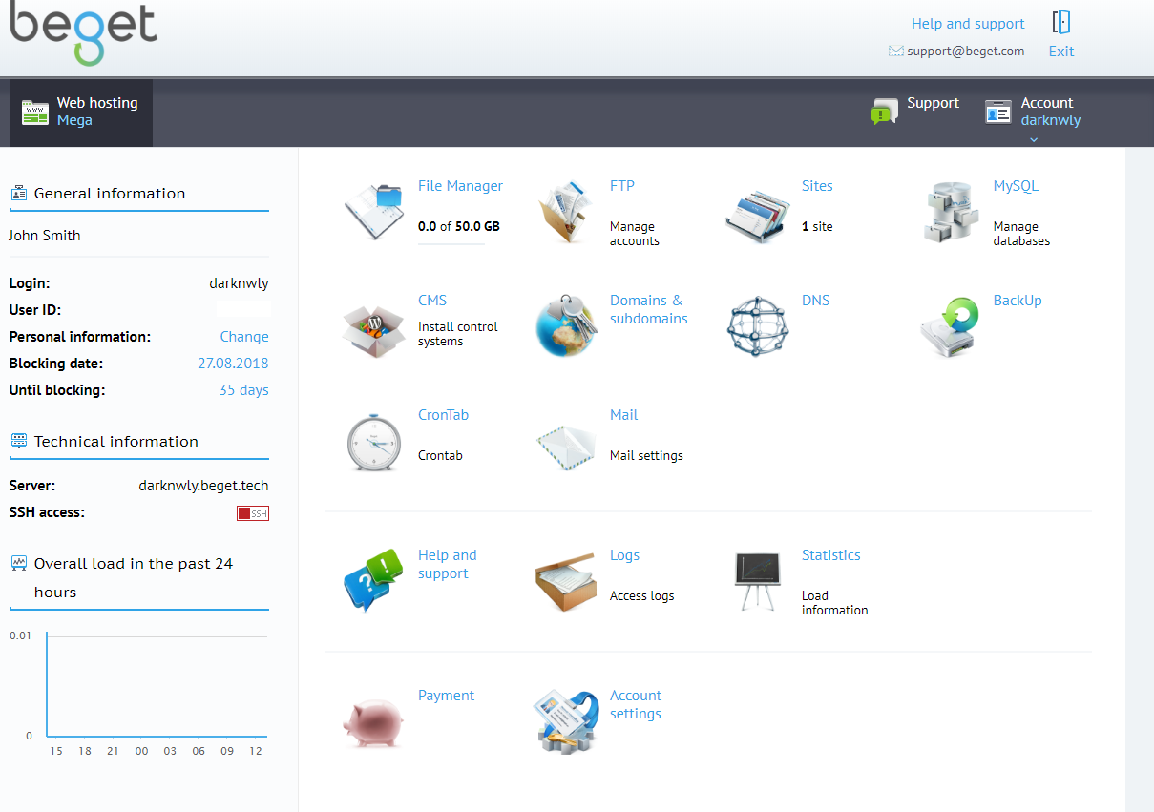Open the Statistics chalkboard icon

point(758,580)
